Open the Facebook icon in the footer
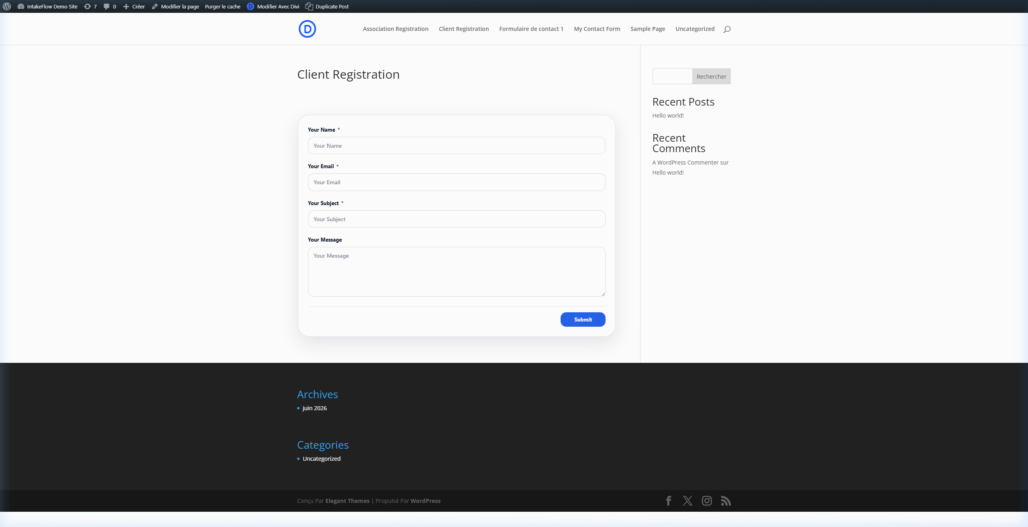Screen dimensions: 1028x527 [x=669, y=501]
